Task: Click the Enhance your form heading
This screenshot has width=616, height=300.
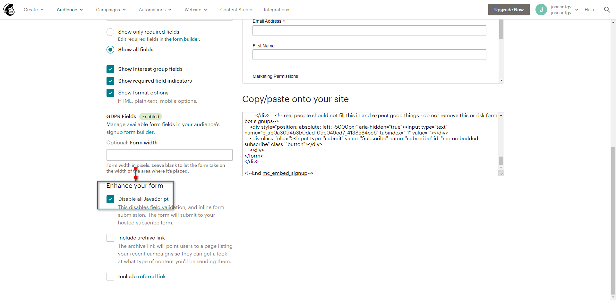Action: pos(135,186)
